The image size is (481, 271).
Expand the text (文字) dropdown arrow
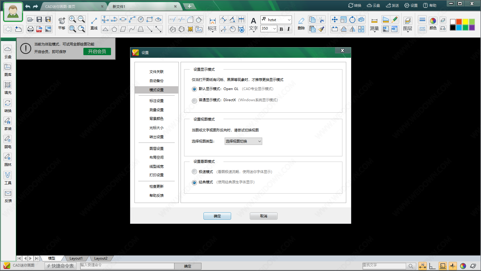pyautogui.click(x=254, y=32)
